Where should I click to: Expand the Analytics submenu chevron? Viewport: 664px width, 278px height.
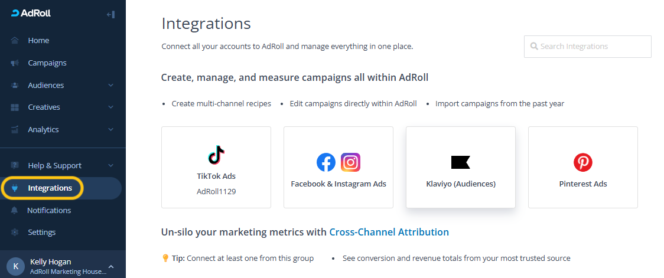tap(111, 130)
